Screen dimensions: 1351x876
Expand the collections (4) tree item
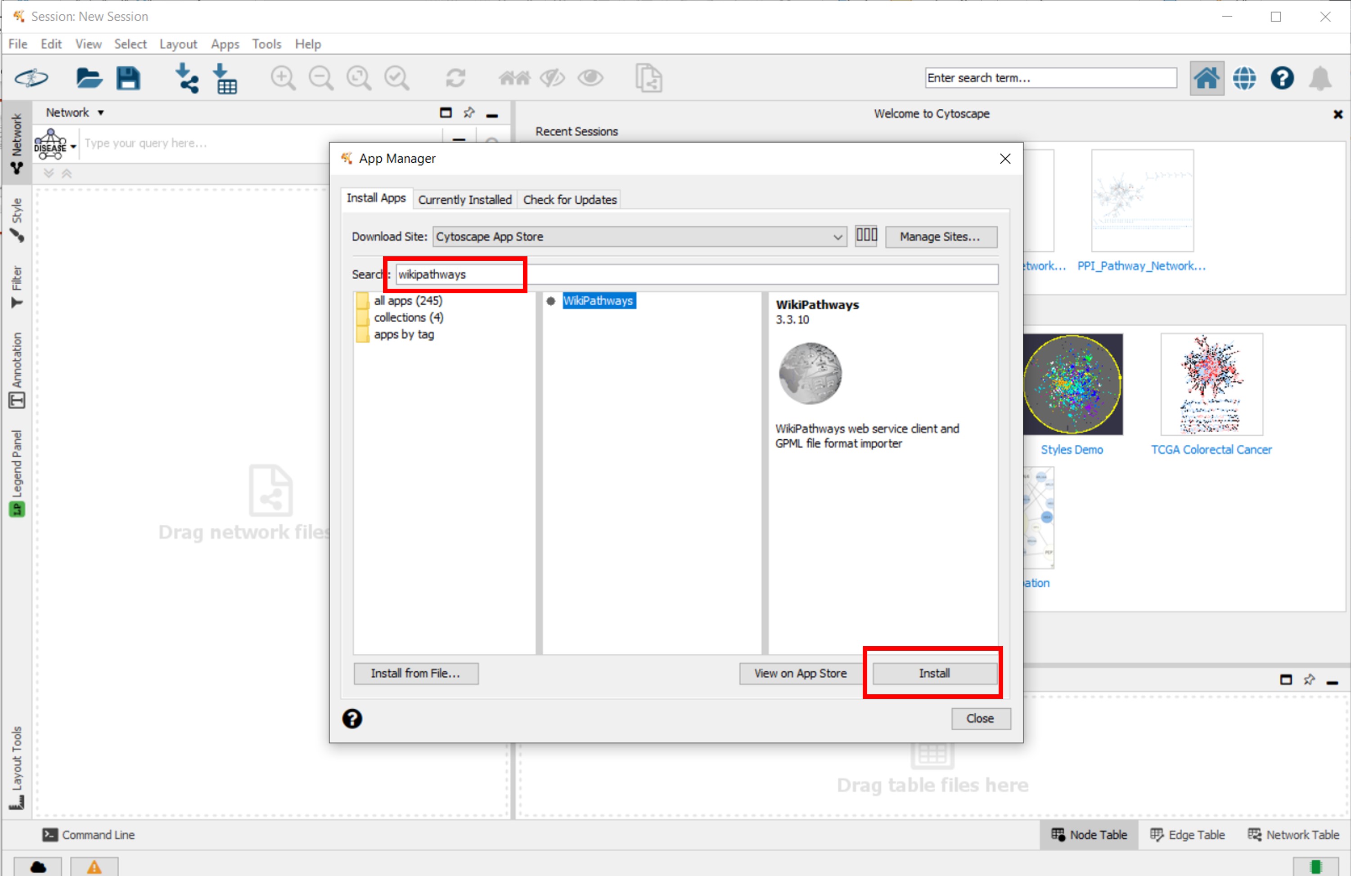[409, 317]
